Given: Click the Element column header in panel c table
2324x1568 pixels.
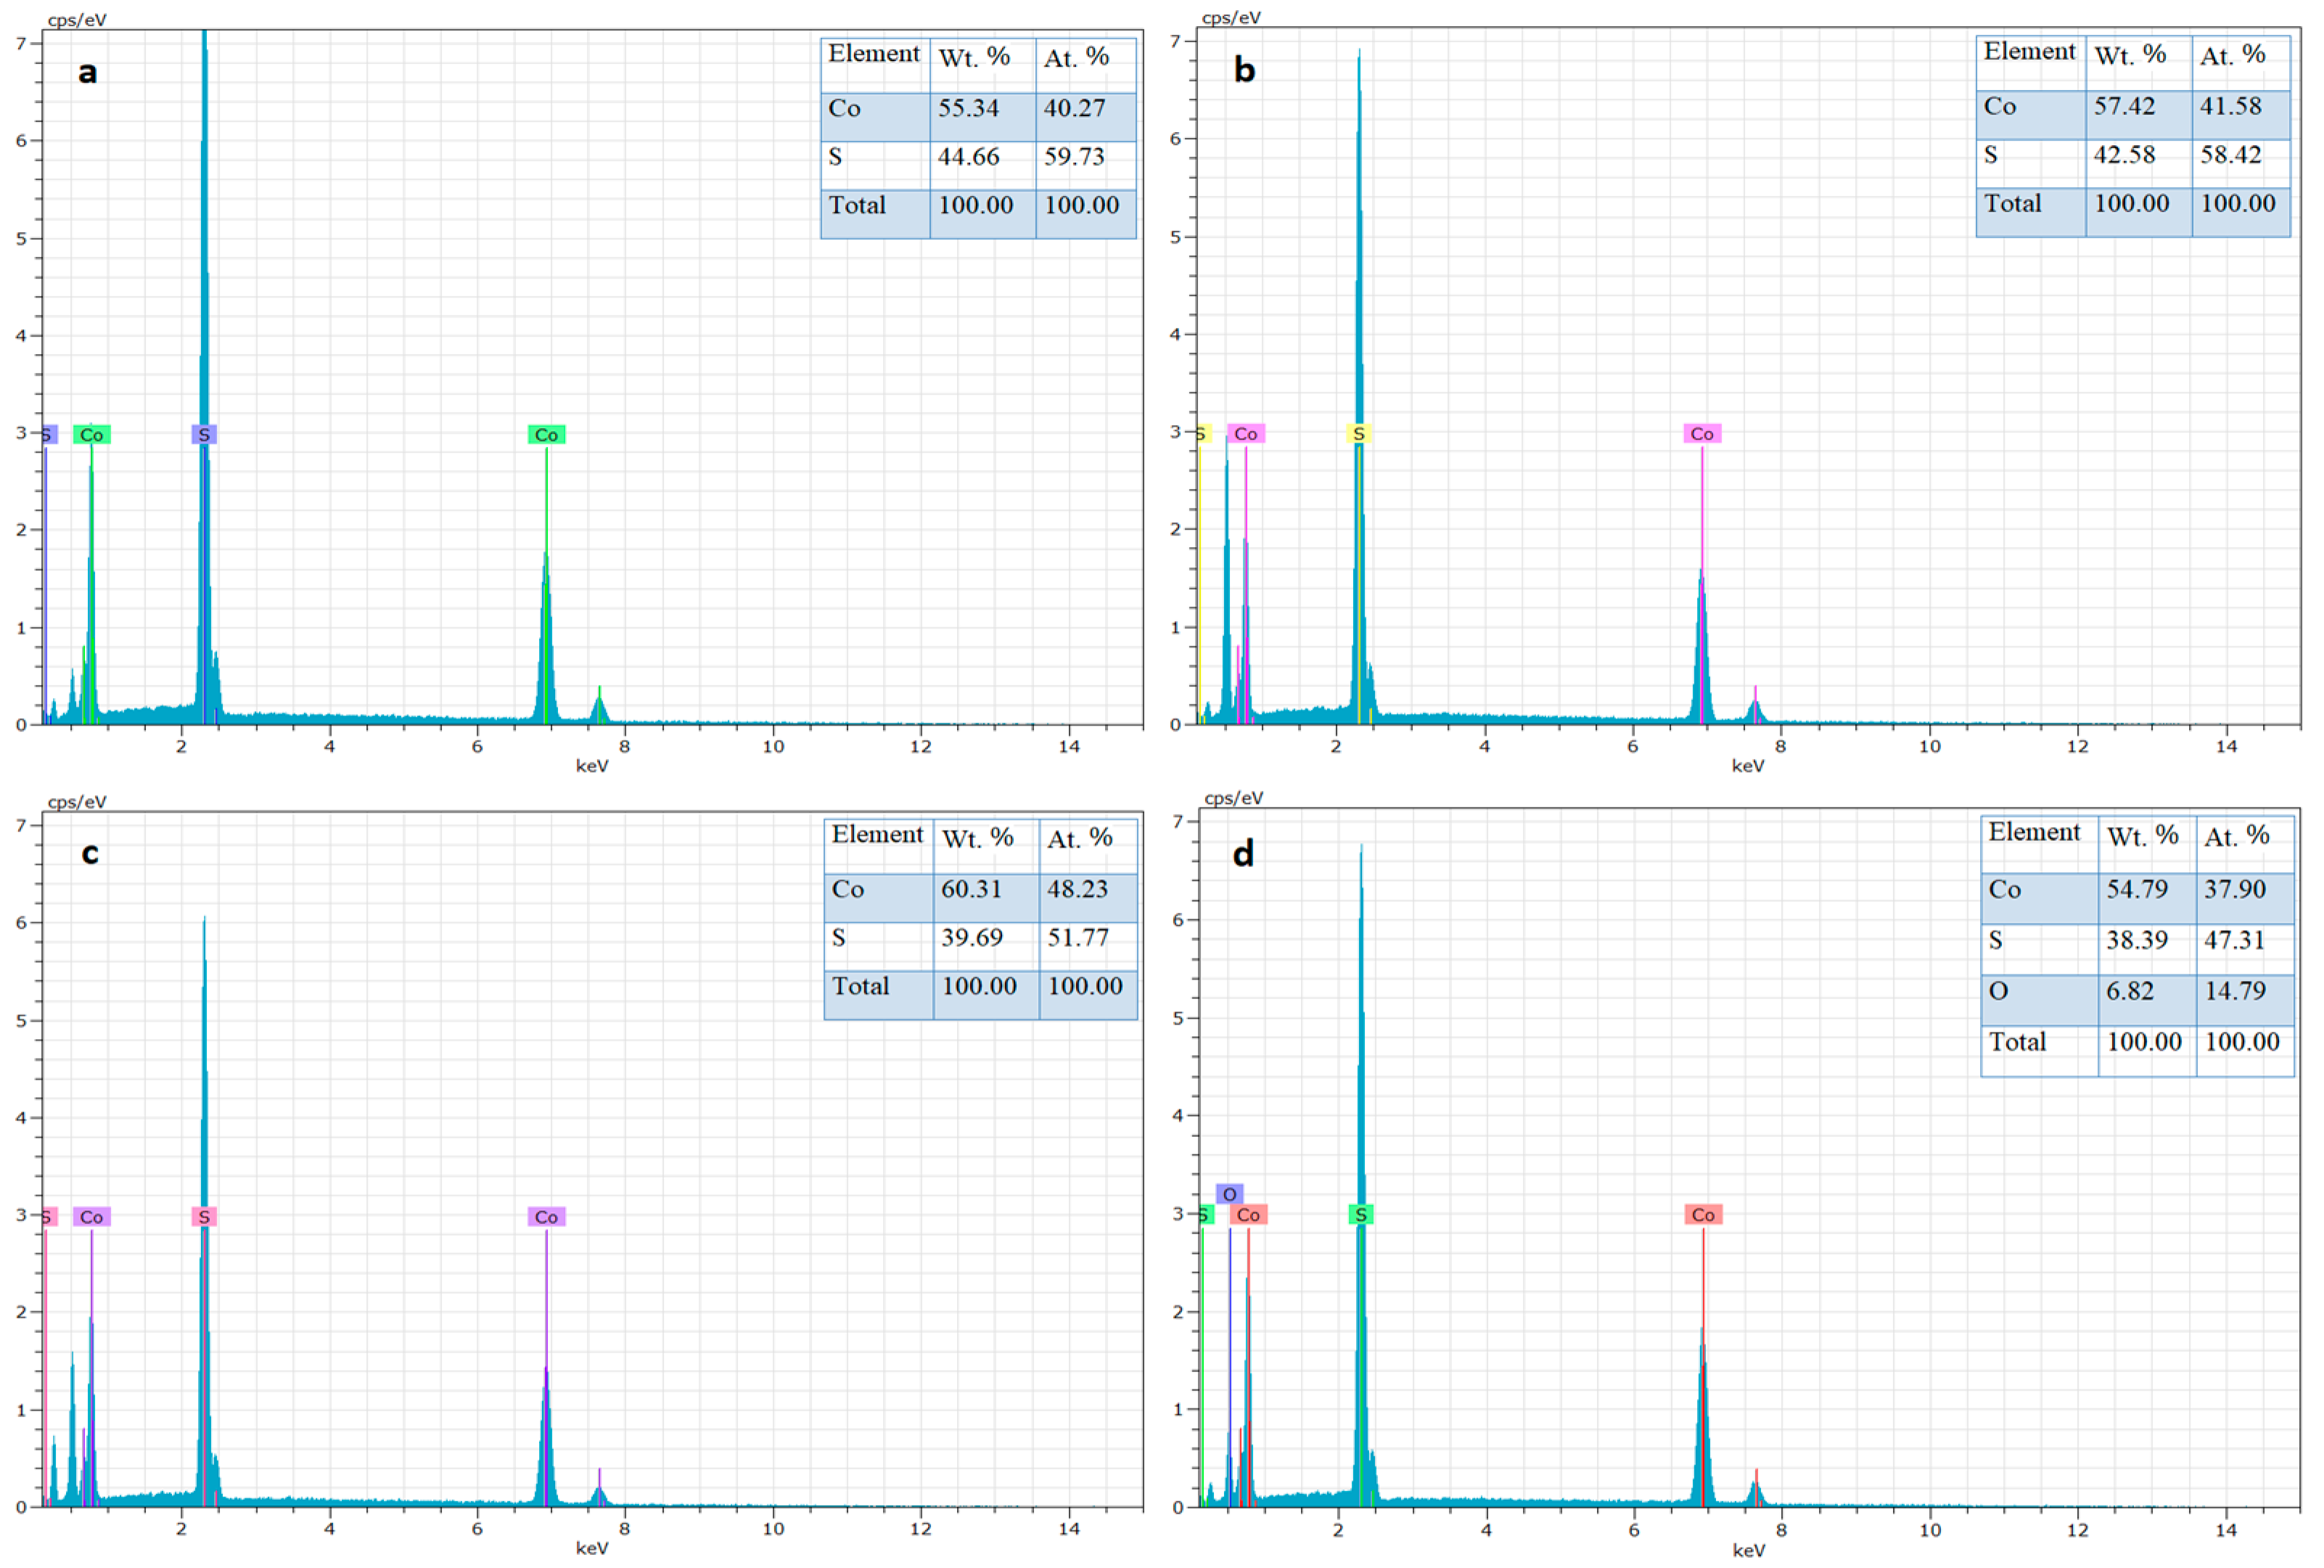Looking at the screenshot, I should click(877, 835).
